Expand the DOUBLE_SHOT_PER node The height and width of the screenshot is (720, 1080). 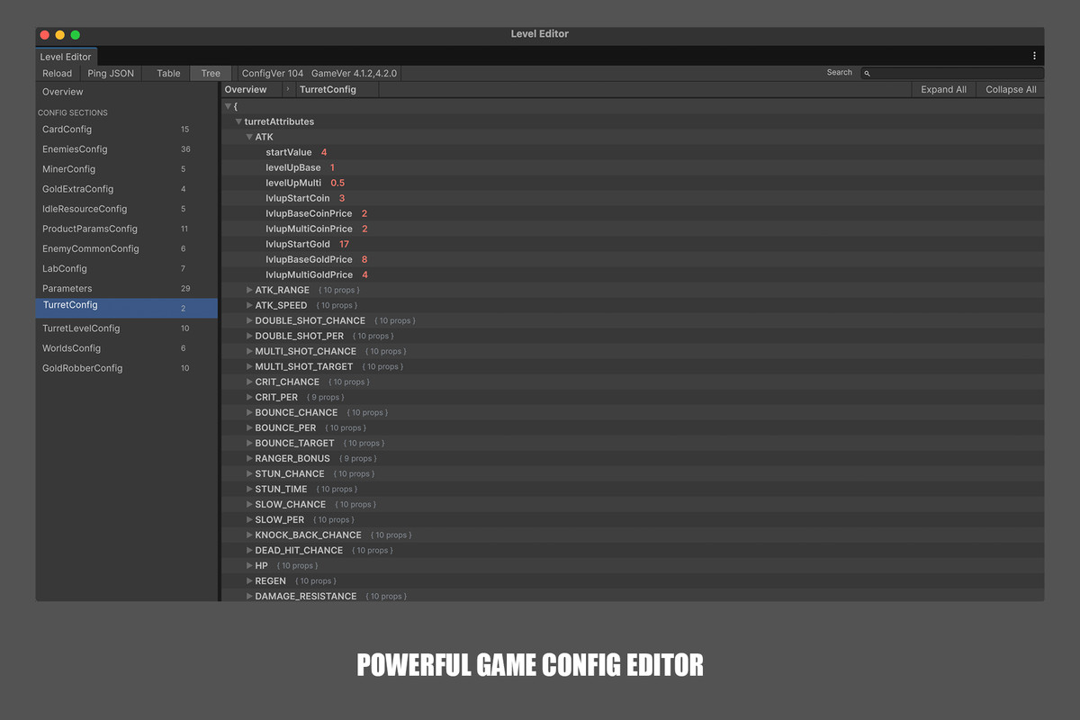250,336
